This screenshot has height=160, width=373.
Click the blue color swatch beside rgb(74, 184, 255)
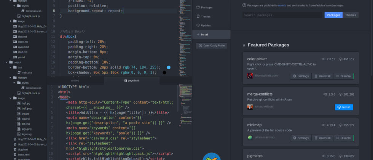pos(169,67)
